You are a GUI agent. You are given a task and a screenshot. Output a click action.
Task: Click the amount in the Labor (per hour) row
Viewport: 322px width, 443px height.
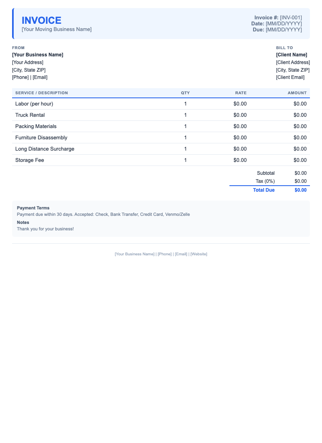coord(300,104)
